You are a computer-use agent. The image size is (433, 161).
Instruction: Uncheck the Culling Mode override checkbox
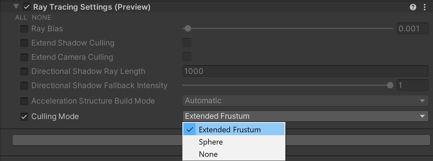pos(24,116)
